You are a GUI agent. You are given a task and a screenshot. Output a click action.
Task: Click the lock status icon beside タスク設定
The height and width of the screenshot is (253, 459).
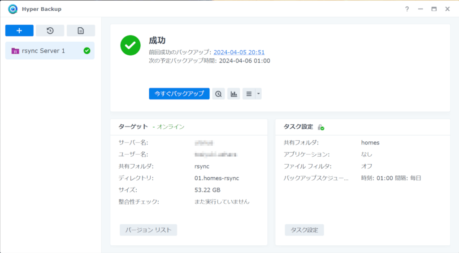click(321, 127)
